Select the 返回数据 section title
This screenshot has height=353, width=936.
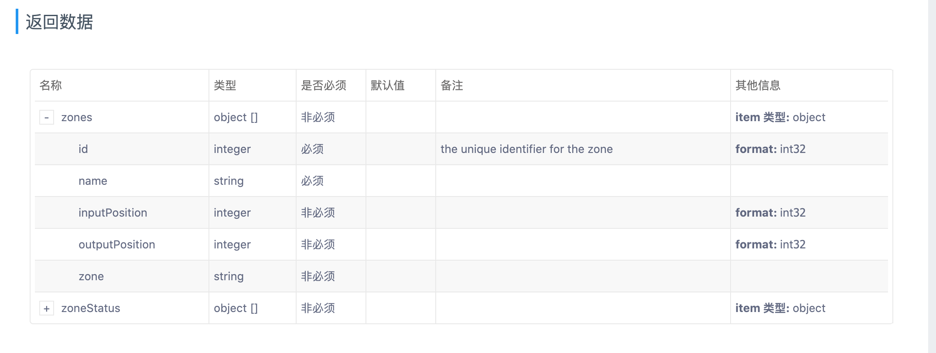[59, 21]
